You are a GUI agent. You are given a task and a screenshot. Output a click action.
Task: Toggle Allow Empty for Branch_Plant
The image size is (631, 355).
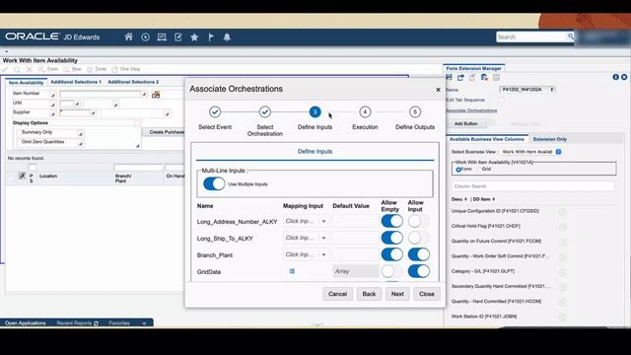392,254
